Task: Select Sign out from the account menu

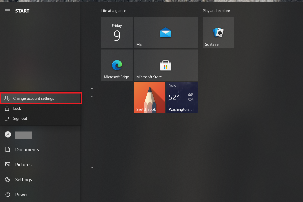Action: click(x=20, y=118)
